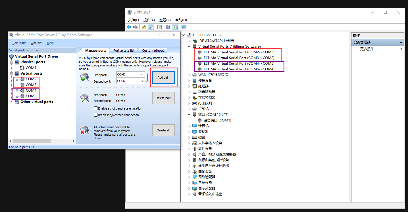Image resolution: width=408 pixels, height=212 pixels.
Task: Click the ports explorer left scroll arrow
Action: tap(11, 141)
